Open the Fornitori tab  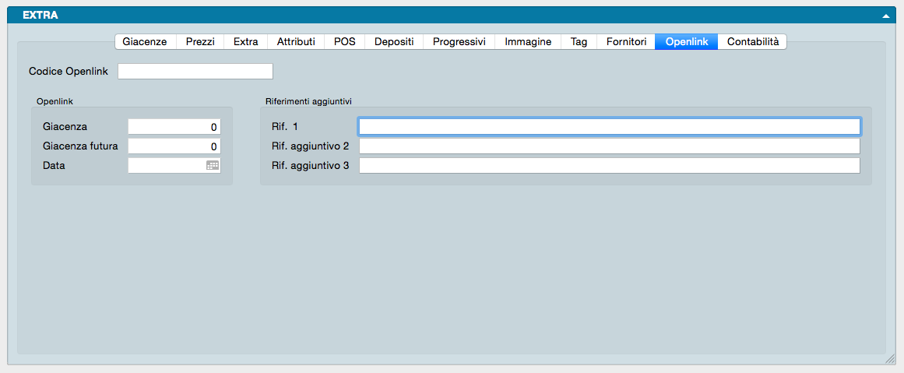point(626,42)
